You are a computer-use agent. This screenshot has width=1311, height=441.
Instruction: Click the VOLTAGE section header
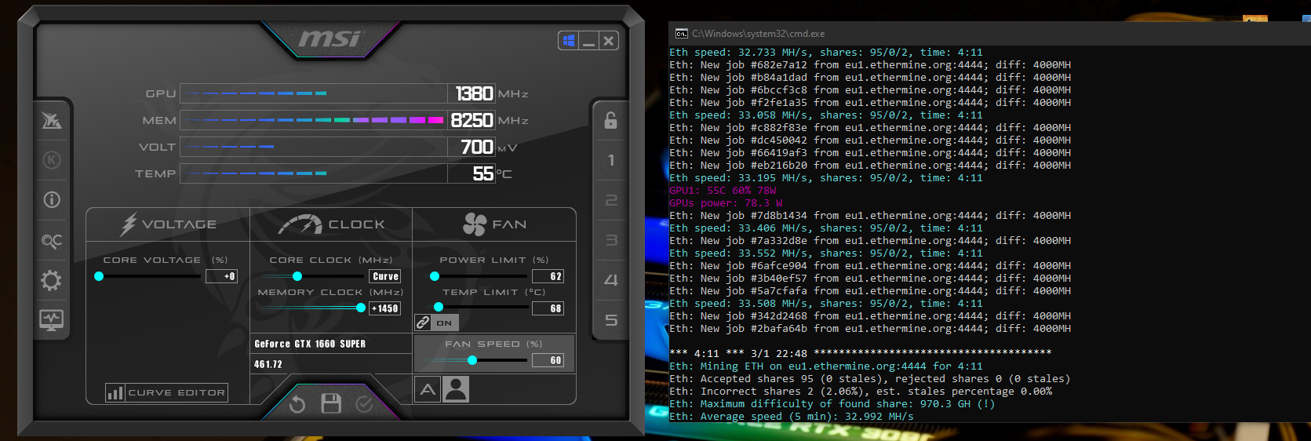(x=168, y=224)
